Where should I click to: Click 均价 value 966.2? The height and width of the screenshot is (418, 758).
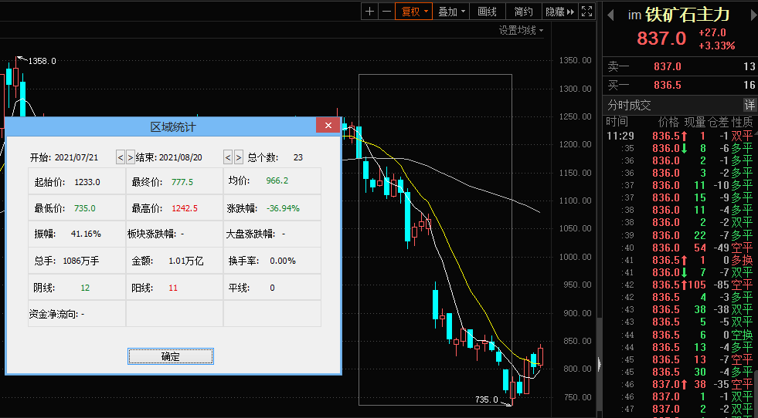(277, 180)
